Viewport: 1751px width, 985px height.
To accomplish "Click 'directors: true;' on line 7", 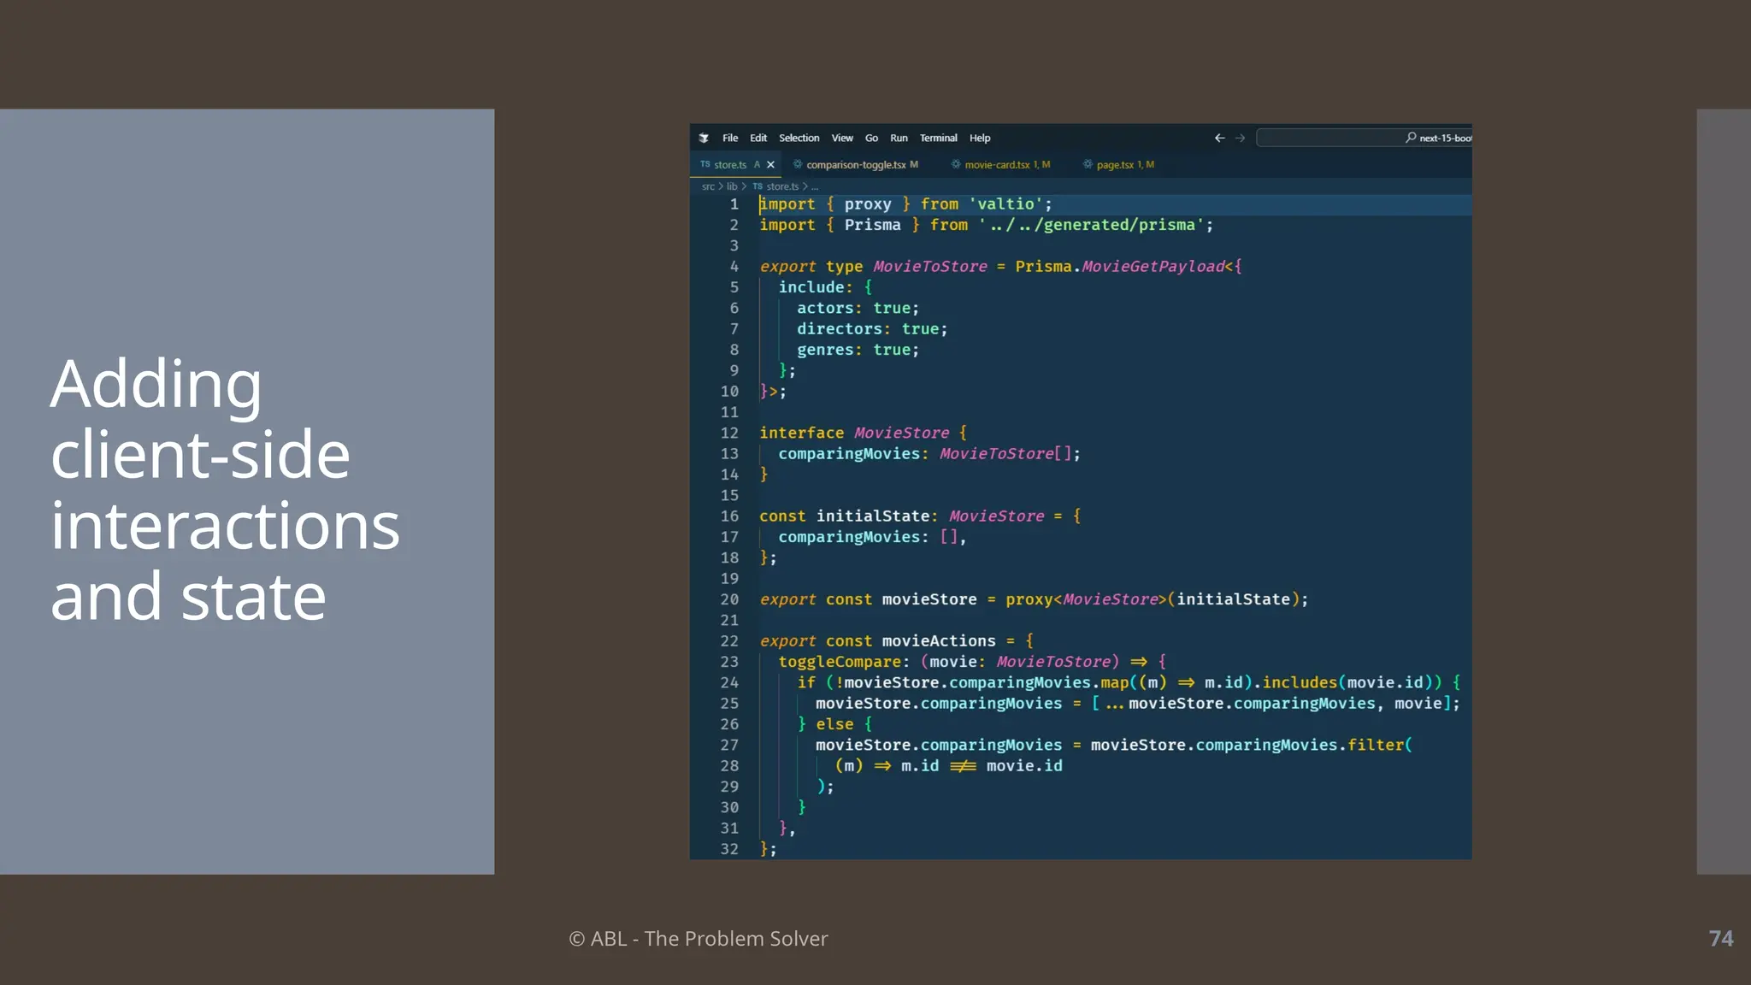I will coord(872,329).
